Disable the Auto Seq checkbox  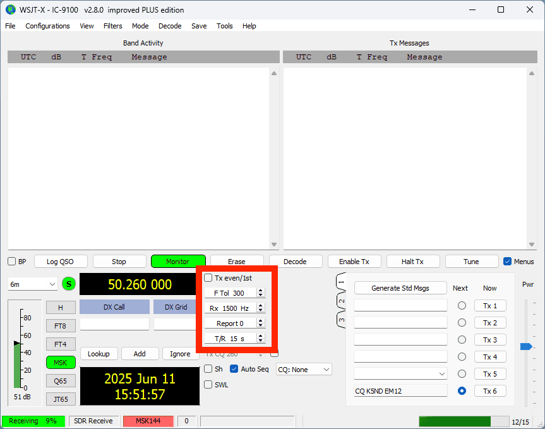(x=234, y=369)
